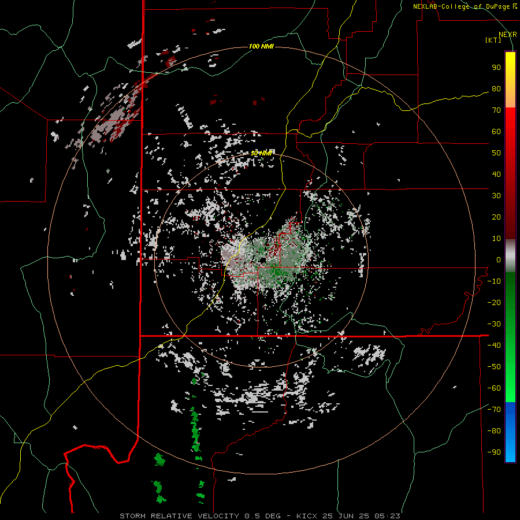520x520 pixels.
Task: Click the -40 value on the velocity scale
Action: 494,346
